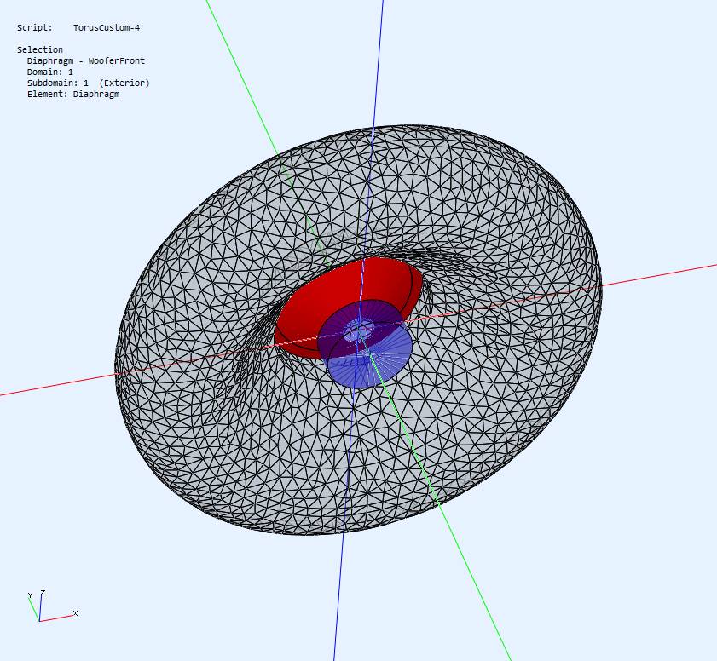Click the 'Selection' heading text
717x661 pixels.
click(40, 49)
